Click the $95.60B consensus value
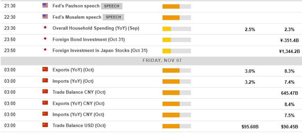This screenshot has height=134, width=302. coord(250,127)
